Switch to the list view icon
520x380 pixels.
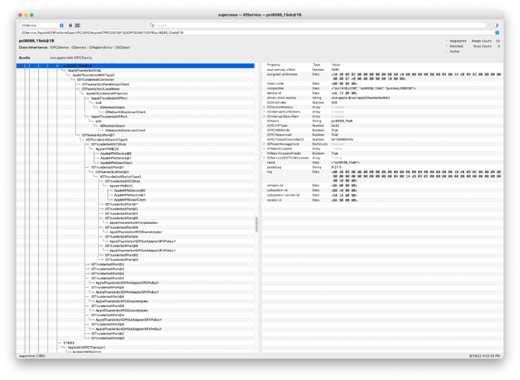70,25
